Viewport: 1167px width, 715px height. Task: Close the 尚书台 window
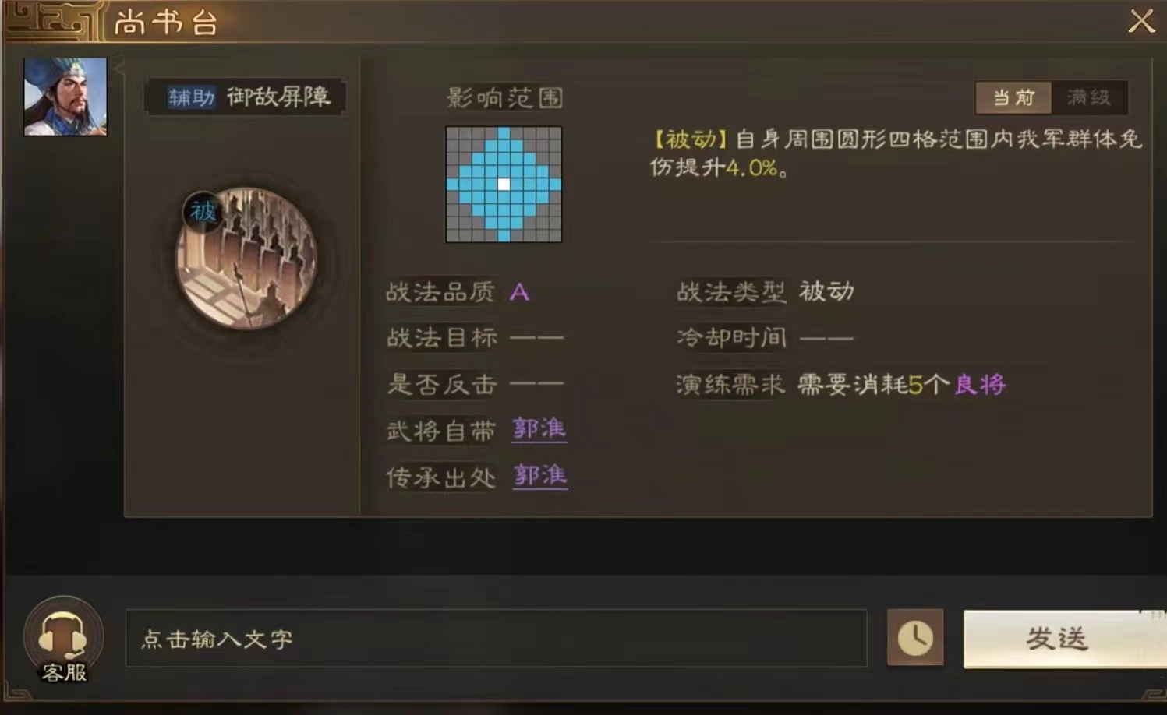[1141, 21]
